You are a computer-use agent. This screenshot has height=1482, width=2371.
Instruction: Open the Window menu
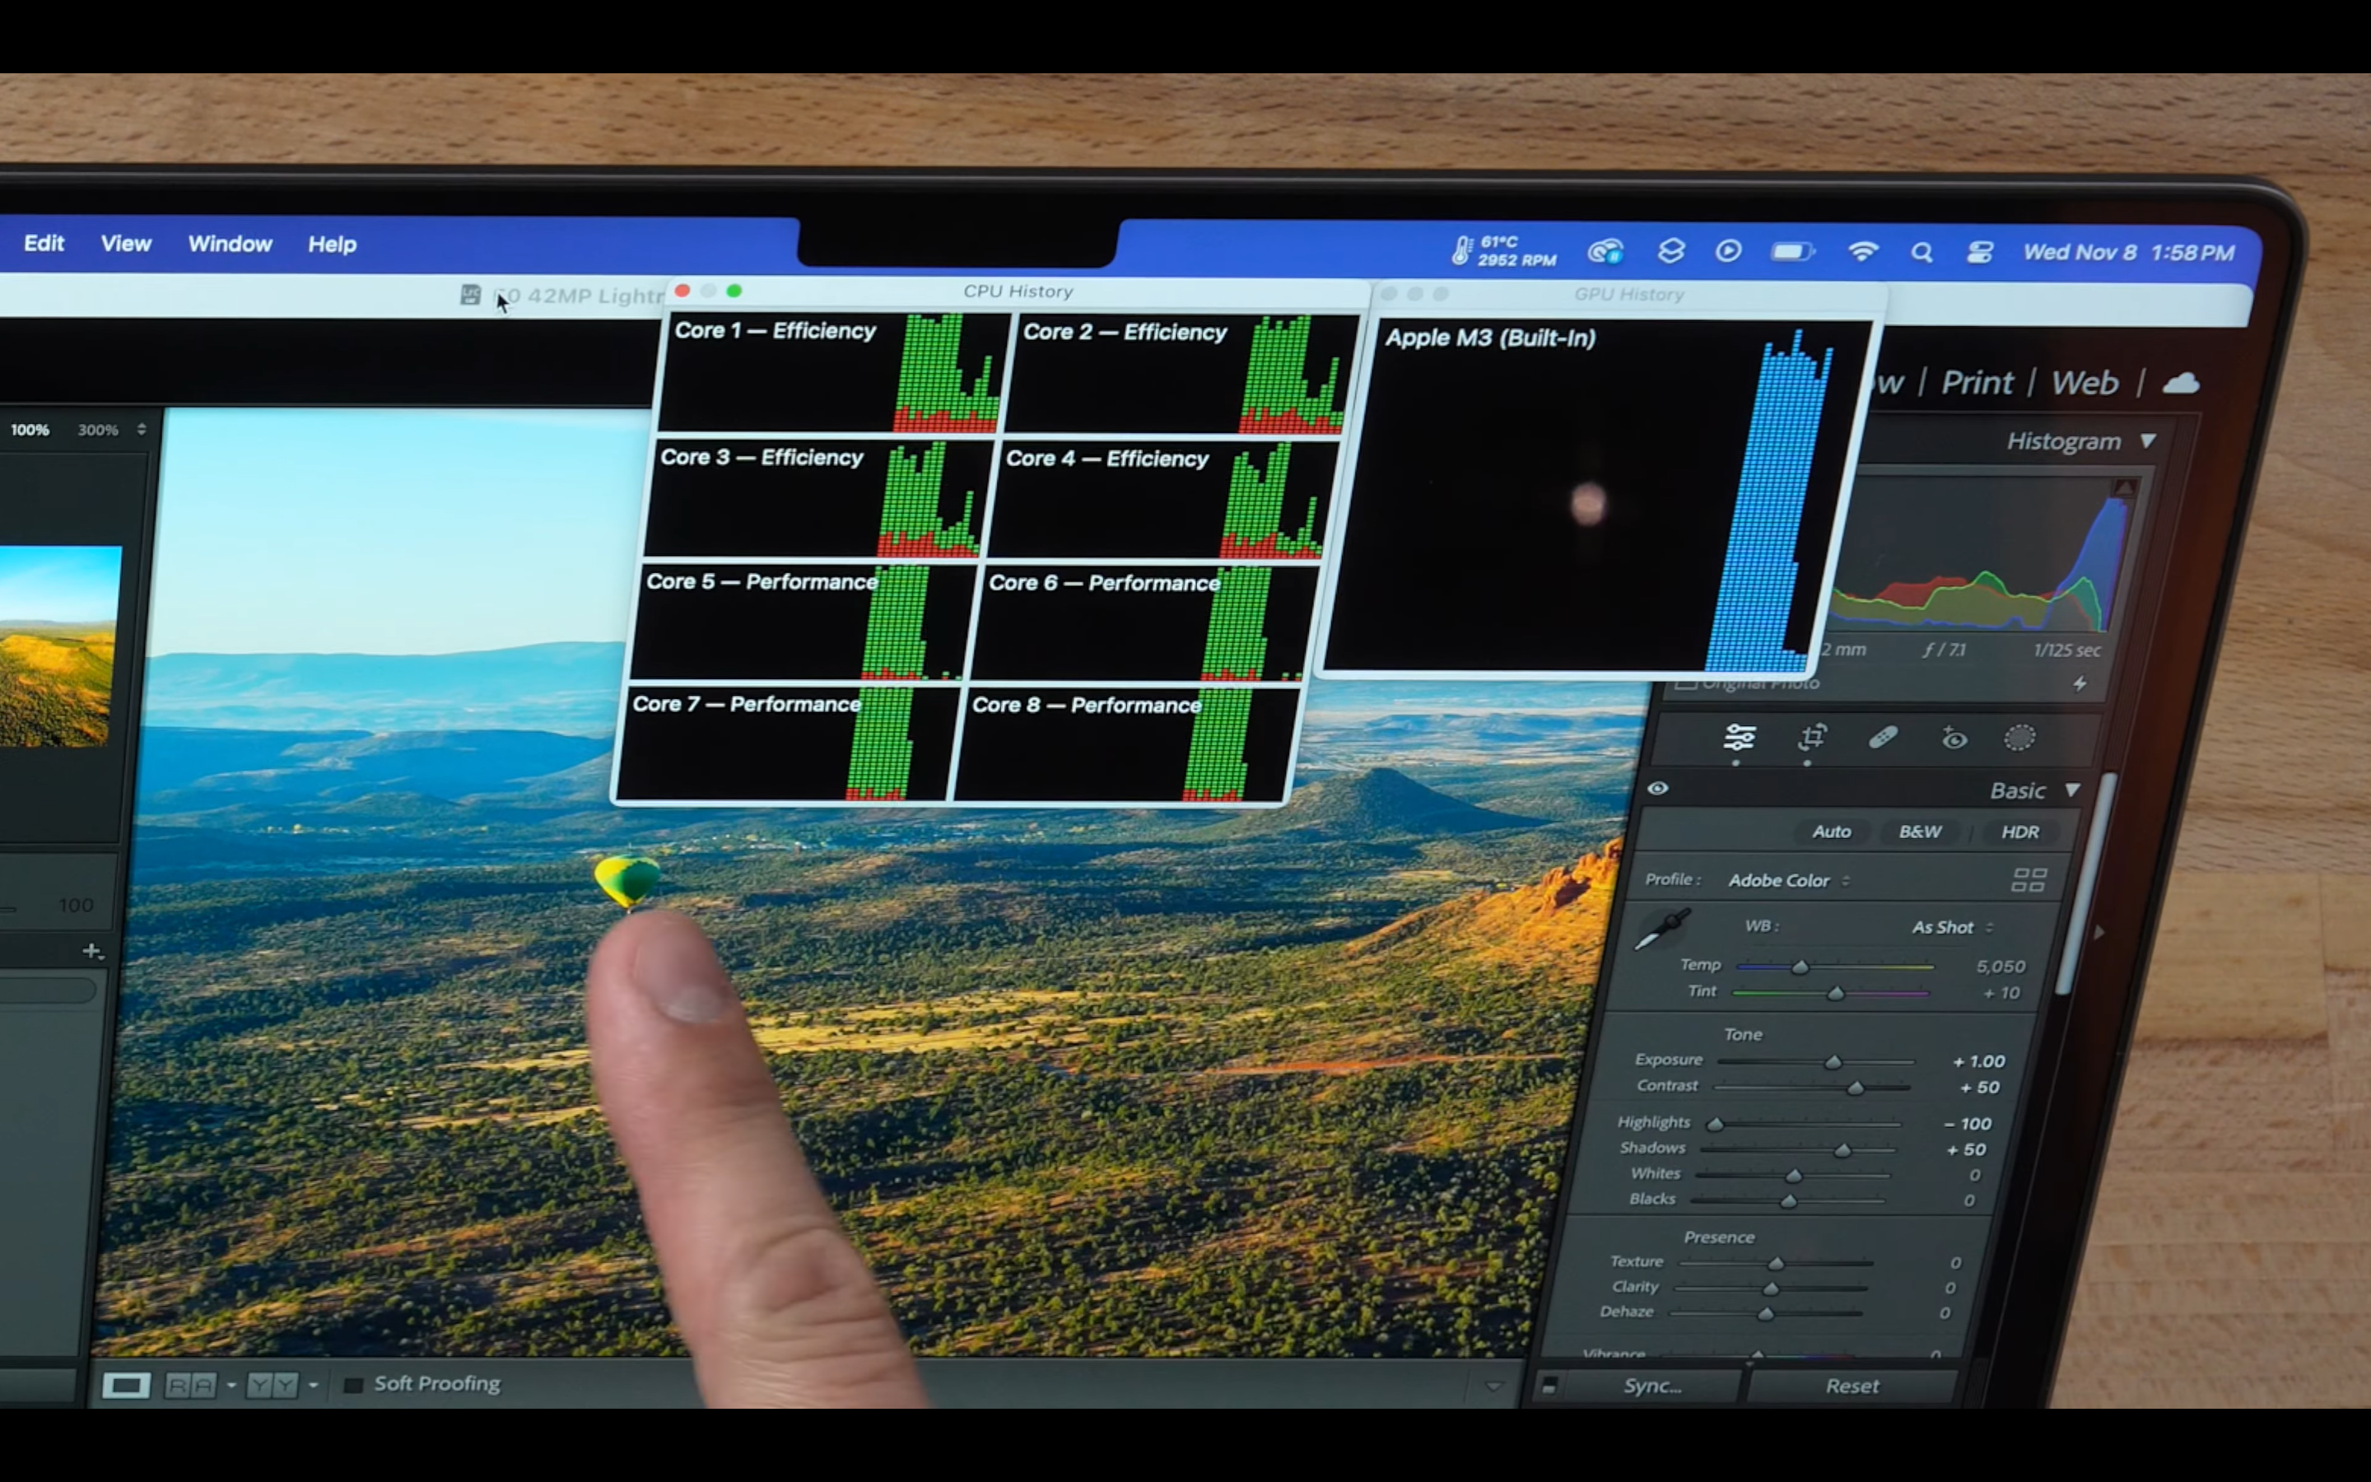click(229, 244)
